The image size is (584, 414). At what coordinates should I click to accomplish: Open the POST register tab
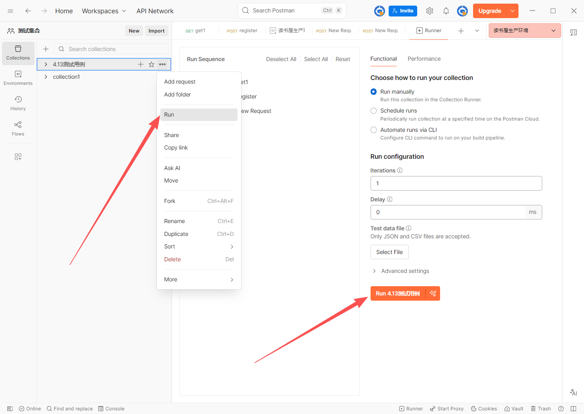pos(242,31)
